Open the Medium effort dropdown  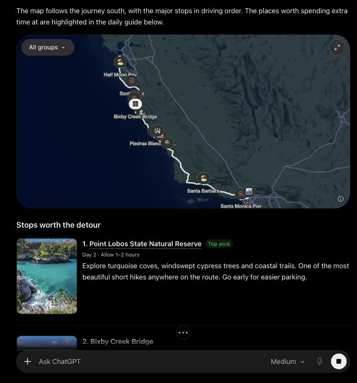coord(288,362)
